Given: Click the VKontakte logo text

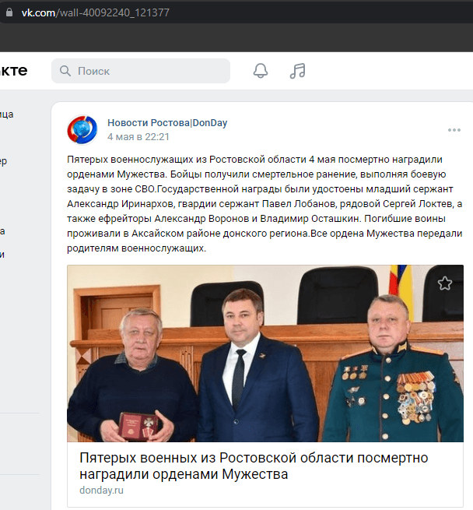Looking at the screenshot, I should 14,71.
